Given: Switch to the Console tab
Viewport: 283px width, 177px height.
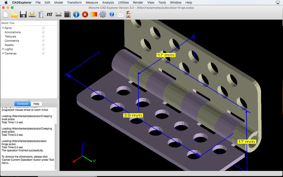Looking at the screenshot, I should (x=23, y=104).
